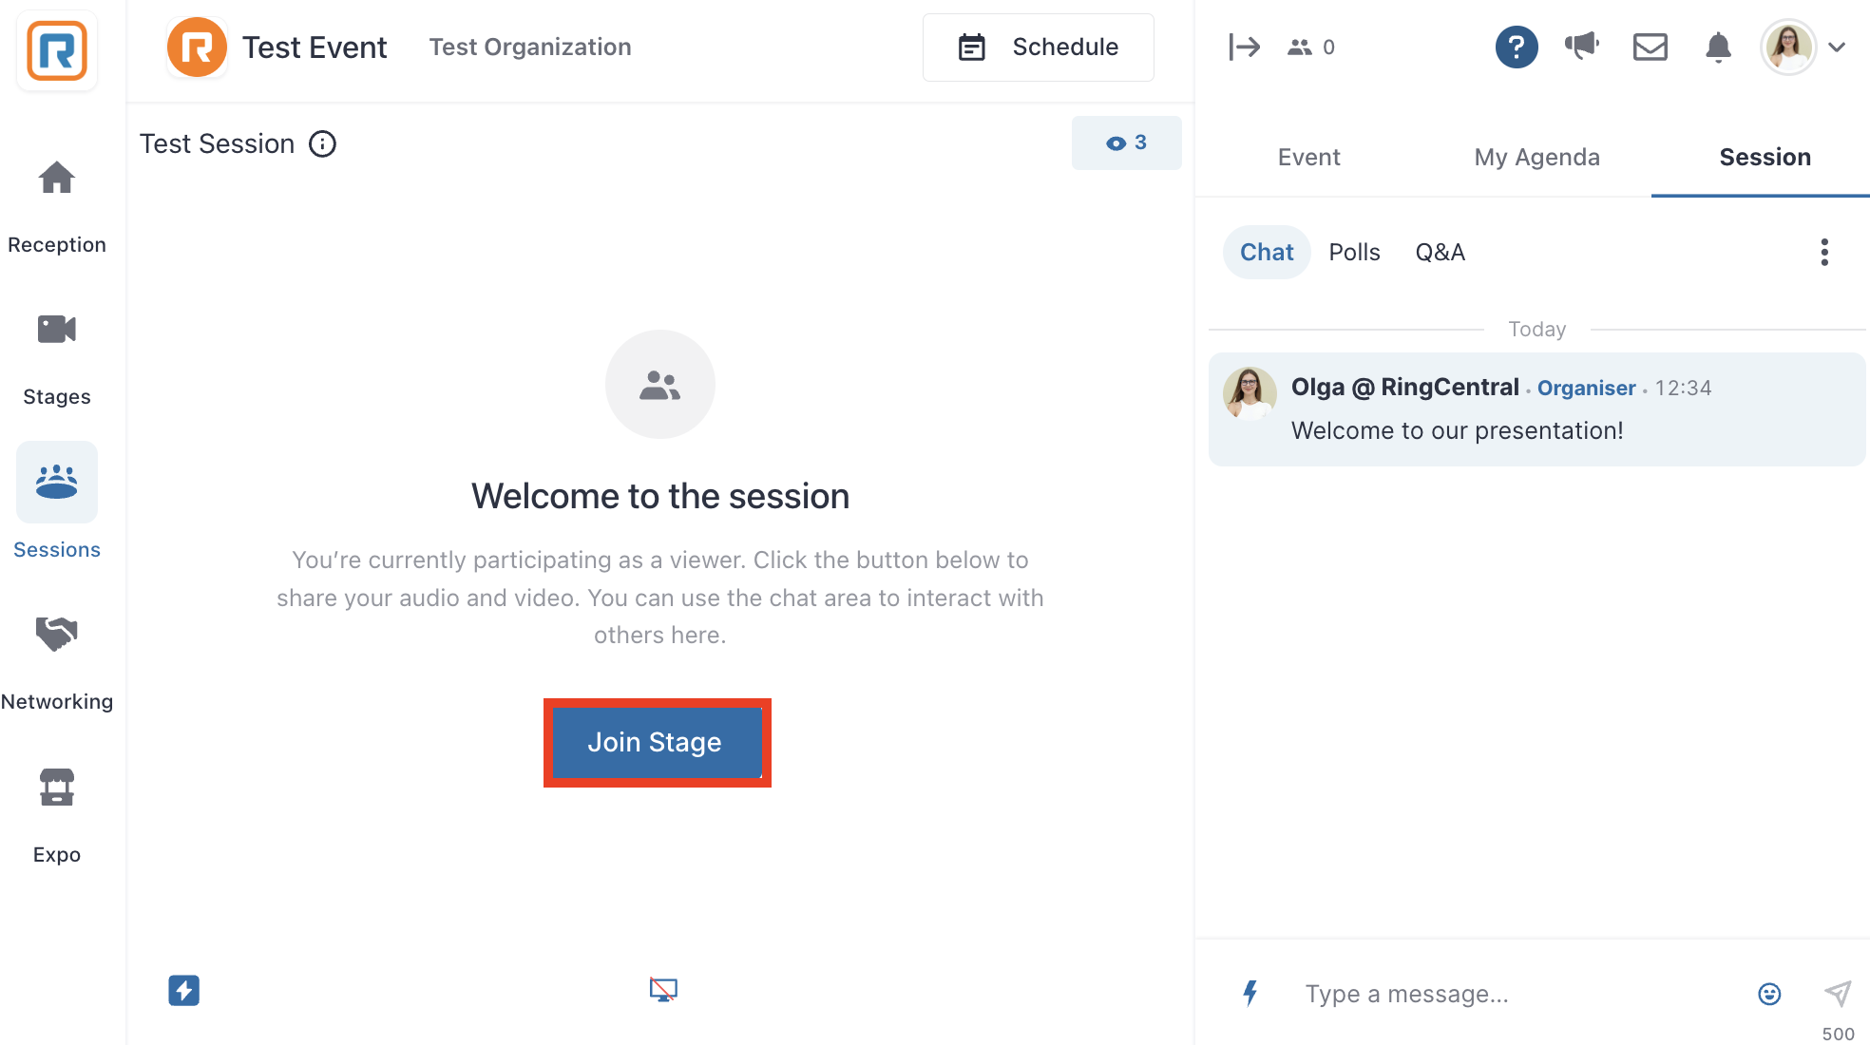Select the Chat sub-tab
This screenshot has width=1870, height=1045.
click(x=1267, y=252)
